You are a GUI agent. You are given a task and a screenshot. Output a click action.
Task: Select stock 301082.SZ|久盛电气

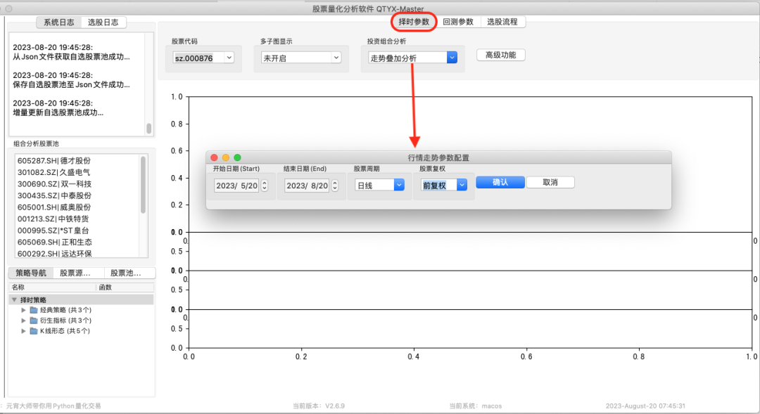53,172
